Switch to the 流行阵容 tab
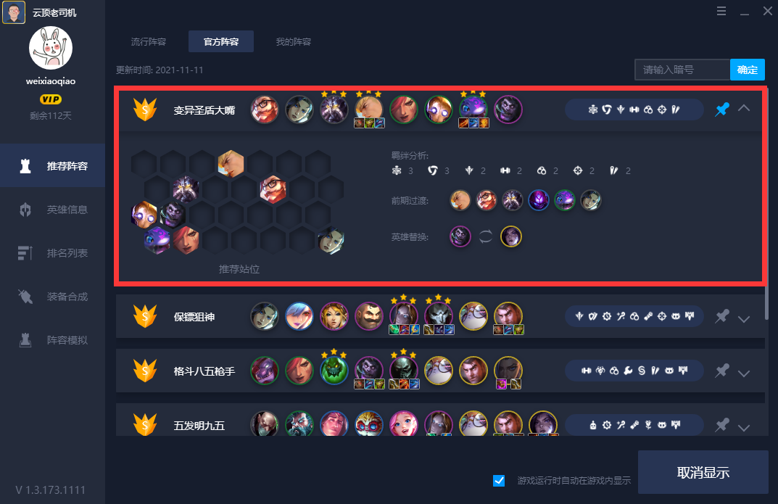 tap(149, 41)
